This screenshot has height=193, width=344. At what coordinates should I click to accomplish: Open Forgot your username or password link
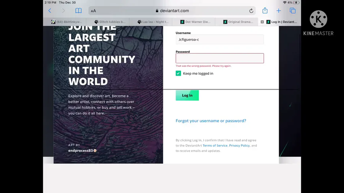pos(211,121)
